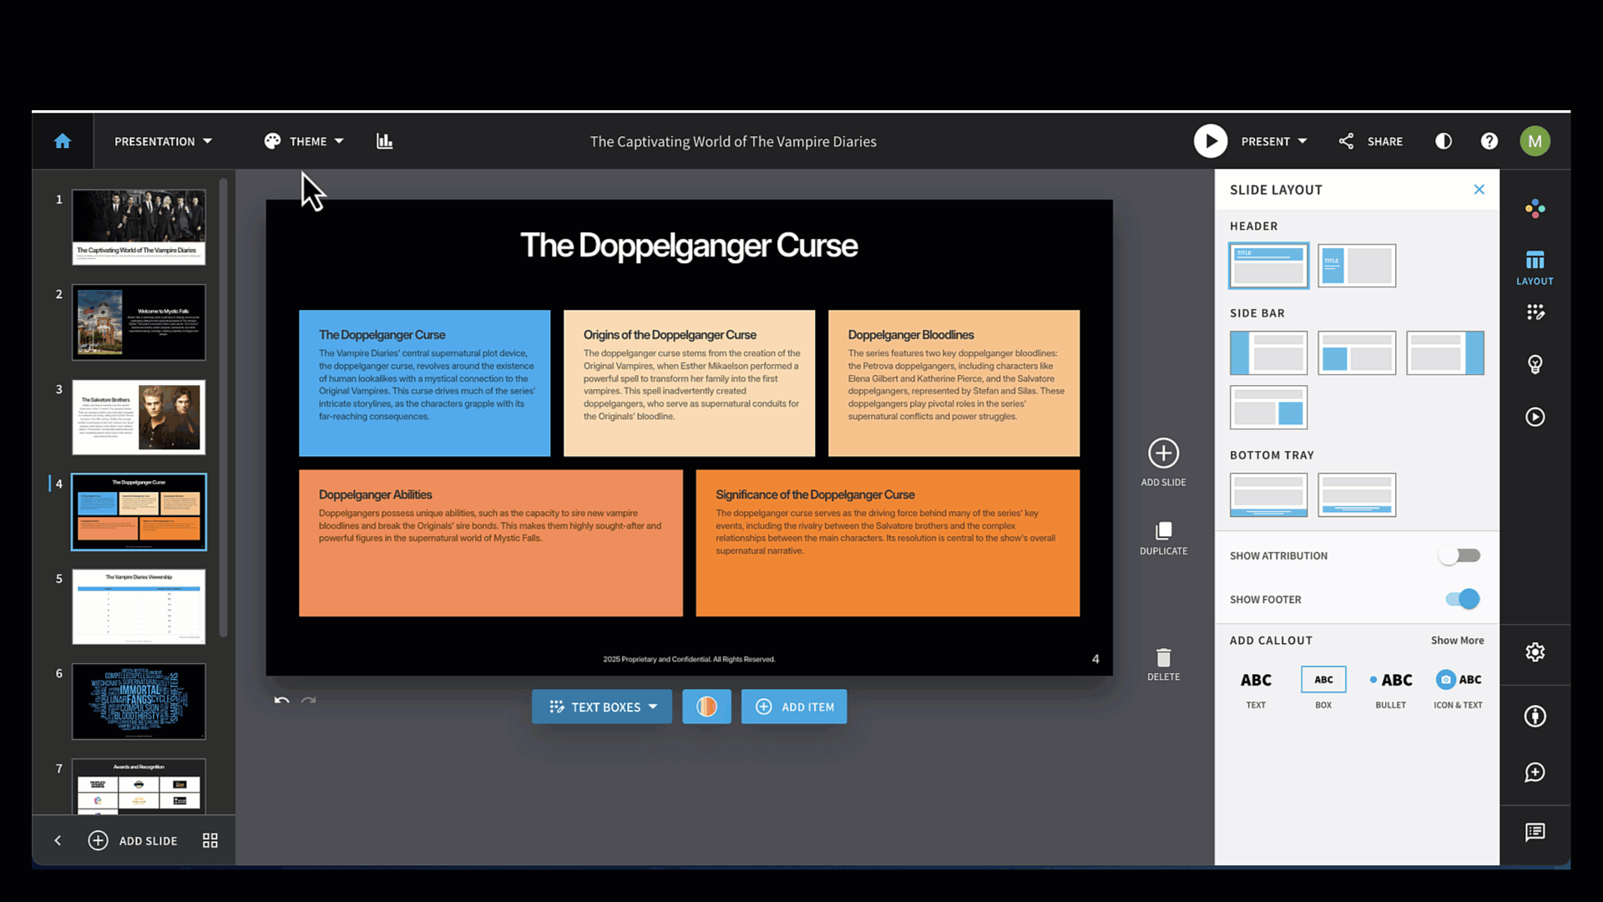
Task: Select the second bottom tray layout
Action: [x=1357, y=495]
